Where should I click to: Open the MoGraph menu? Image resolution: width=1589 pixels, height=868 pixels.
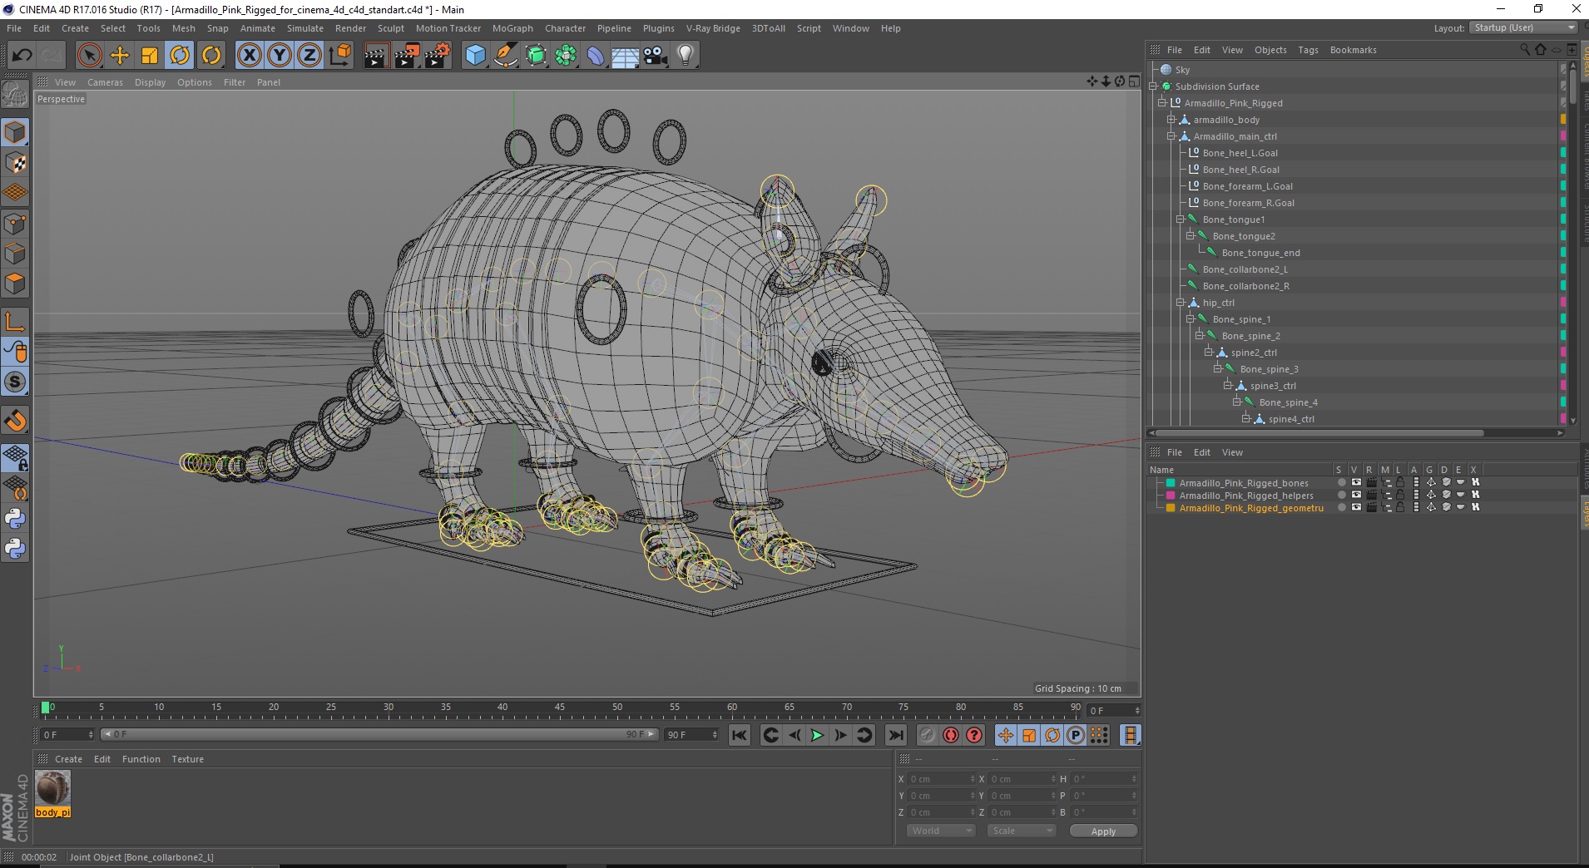pos(512,28)
